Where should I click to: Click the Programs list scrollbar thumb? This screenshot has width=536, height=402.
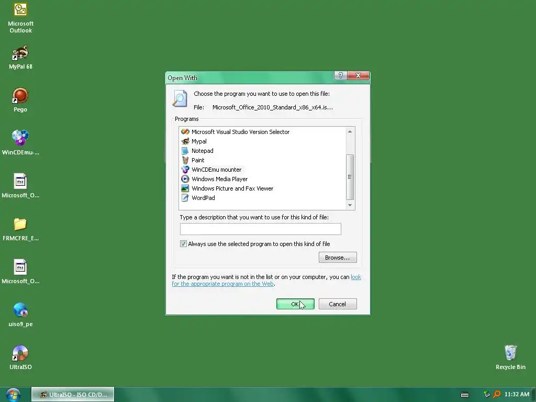coord(350,177)
